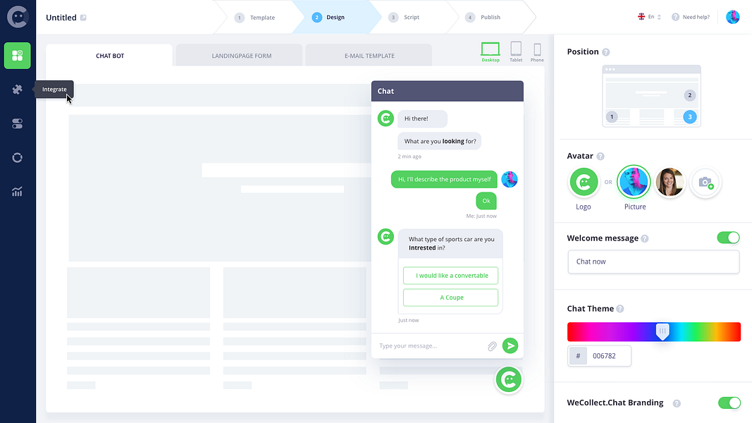Select the green templates icon in the sidebar
The image size is (752, 423).
(x=17, y=56)
